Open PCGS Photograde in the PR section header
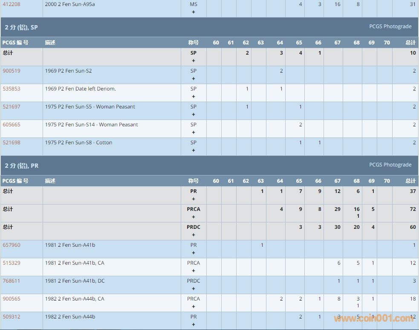This screenshot has width=419, height=330. point(390,165)
